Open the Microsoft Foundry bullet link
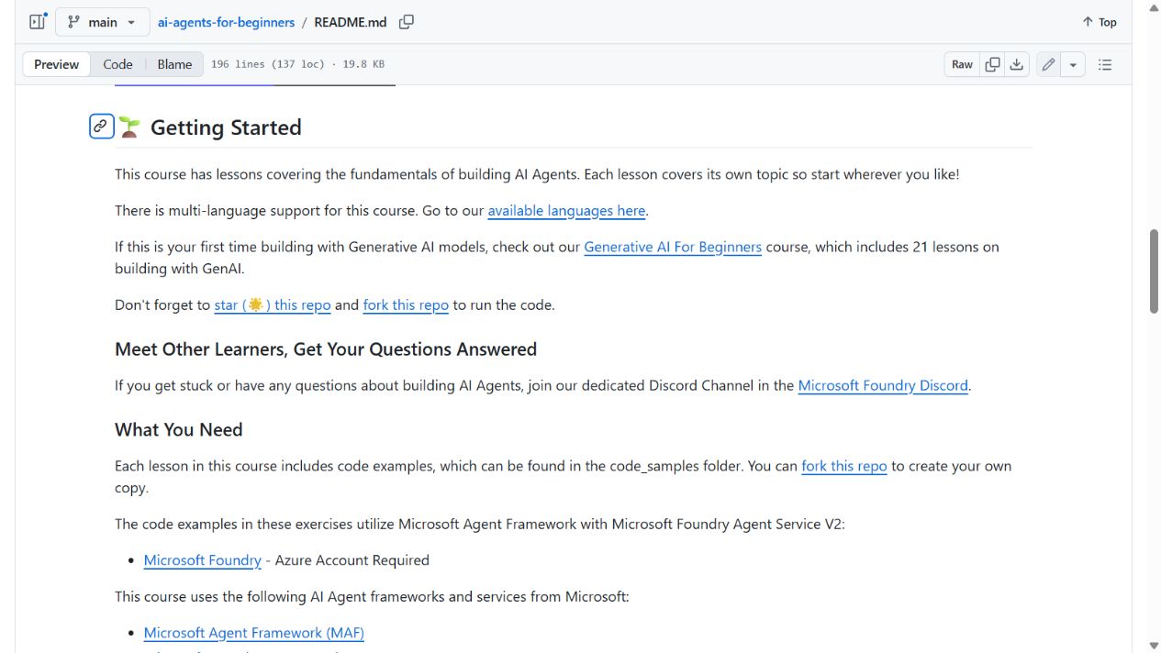The height and width of the screenshot is (653, 1161). [203, 560]
